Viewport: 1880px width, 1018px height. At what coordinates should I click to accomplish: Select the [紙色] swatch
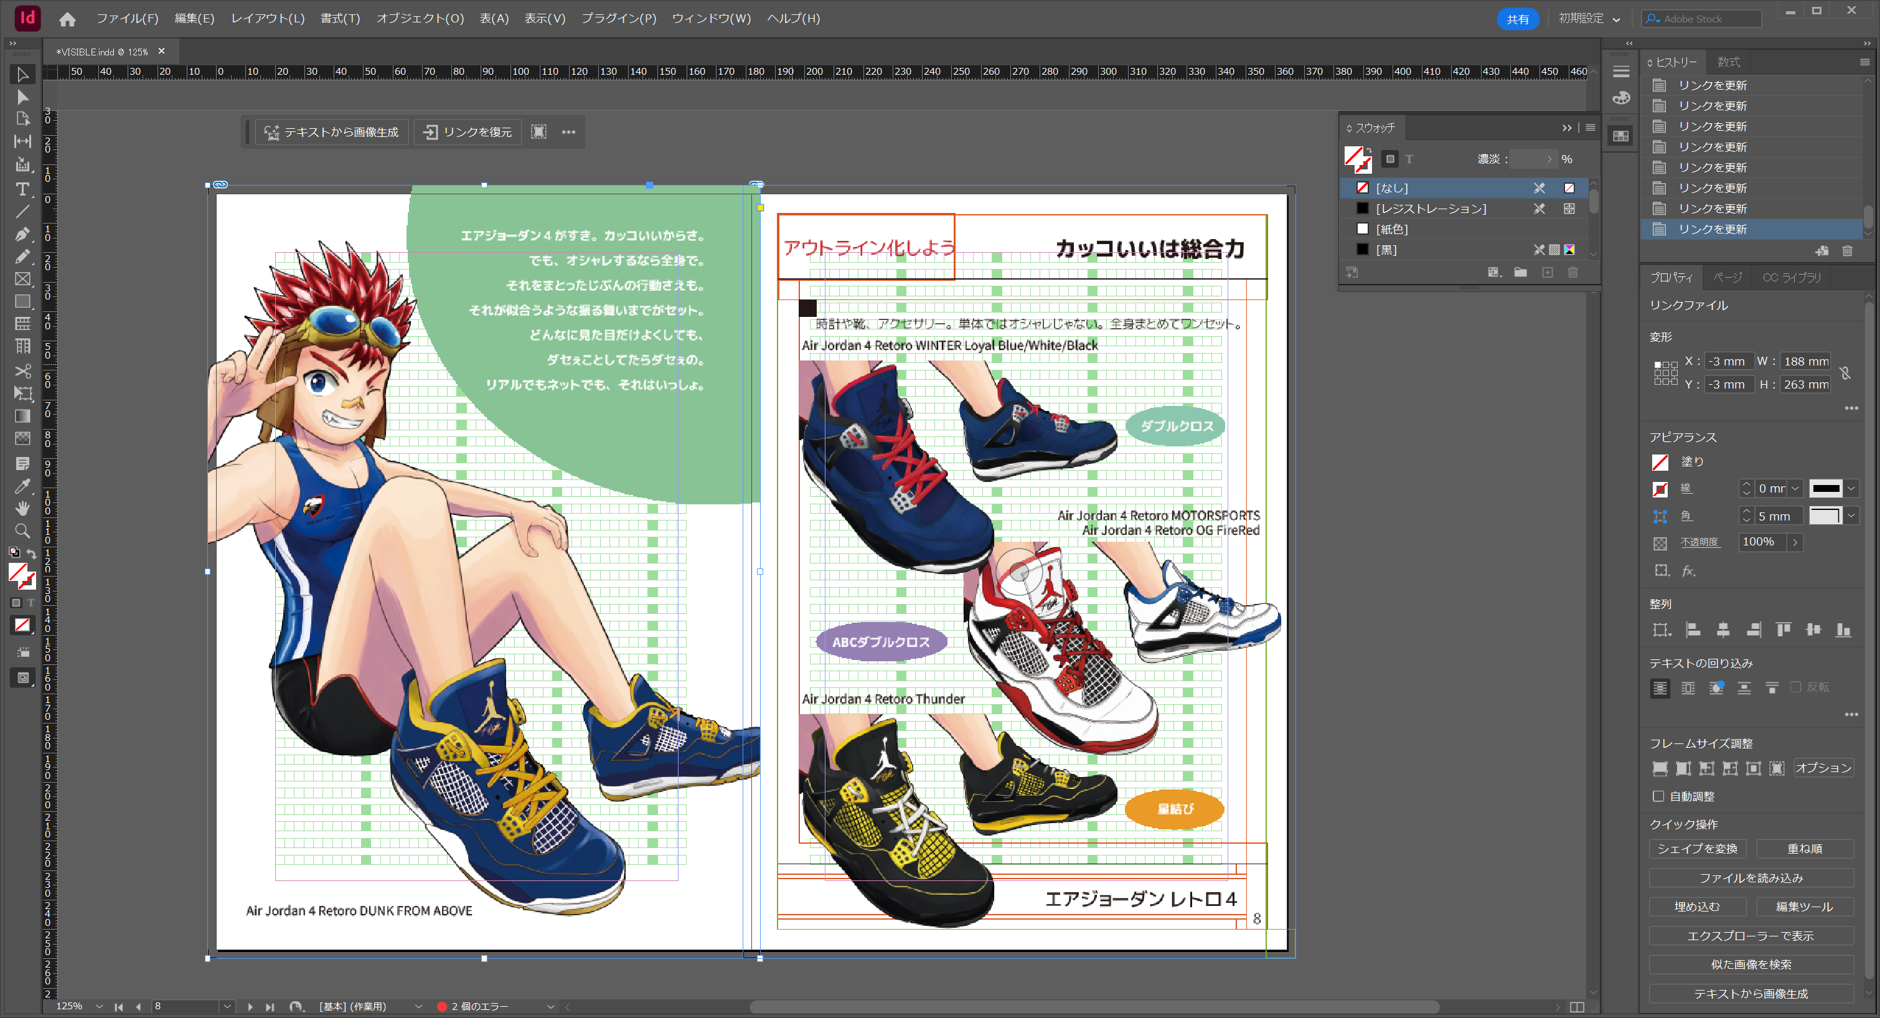1465,229
